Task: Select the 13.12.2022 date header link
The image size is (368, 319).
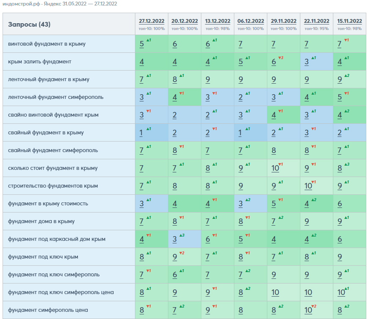Action: tap(217, 21)
